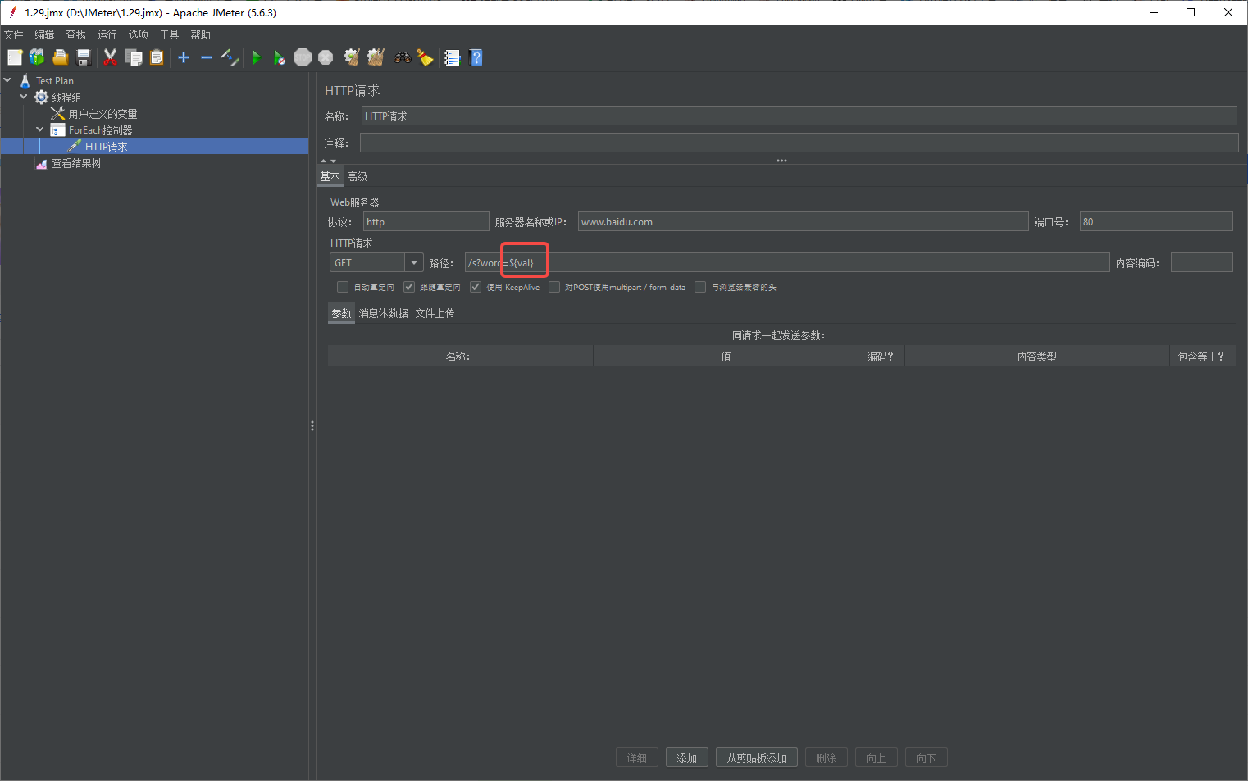Open the Function Helper list icon
The width and height of the screenshot is (1248, 781).
coord(452,57)
